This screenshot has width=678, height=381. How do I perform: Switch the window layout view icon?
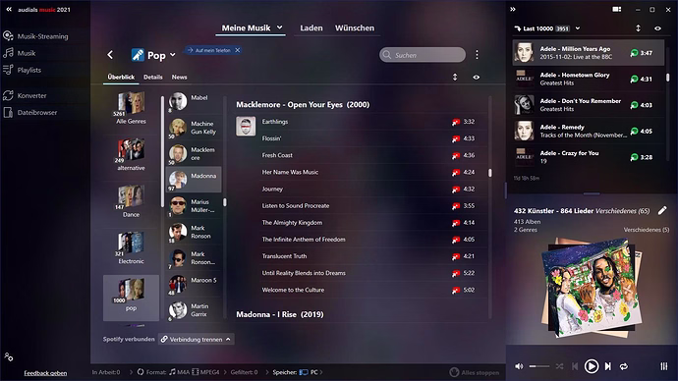click(617, 9)
